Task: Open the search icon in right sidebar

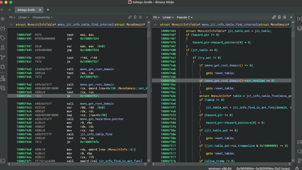Action: (x=299, y=152)
